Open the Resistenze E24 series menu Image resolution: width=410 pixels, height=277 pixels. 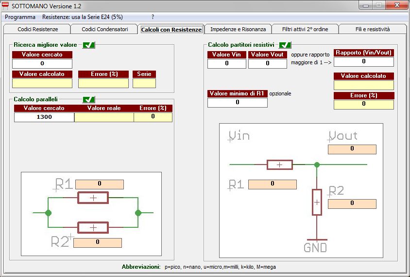pyautogui.click(x=82, y=17)
